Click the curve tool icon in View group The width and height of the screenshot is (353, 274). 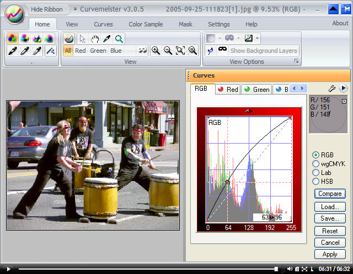tap(69, 39)
